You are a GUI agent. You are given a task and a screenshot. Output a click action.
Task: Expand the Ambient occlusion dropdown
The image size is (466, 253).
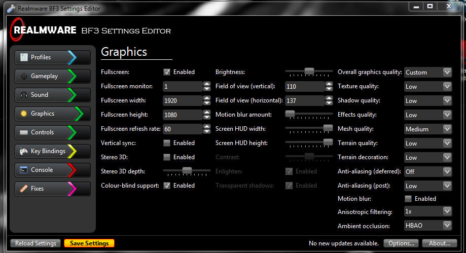[x=428, y=225]
